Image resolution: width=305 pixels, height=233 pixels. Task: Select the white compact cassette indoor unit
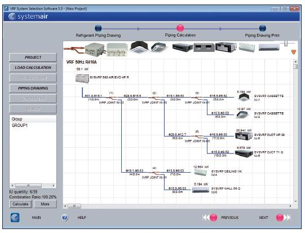point(159,48)
